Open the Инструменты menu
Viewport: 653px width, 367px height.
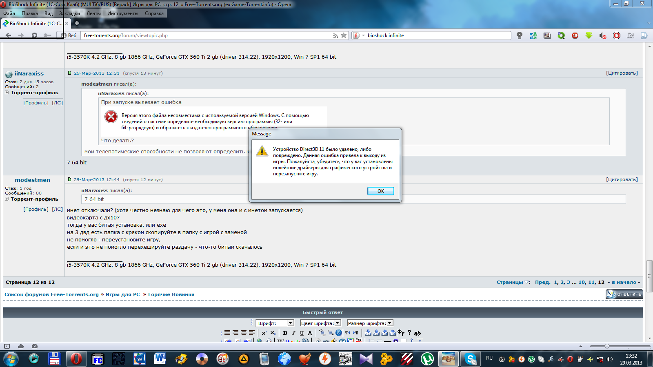(123, 13)
